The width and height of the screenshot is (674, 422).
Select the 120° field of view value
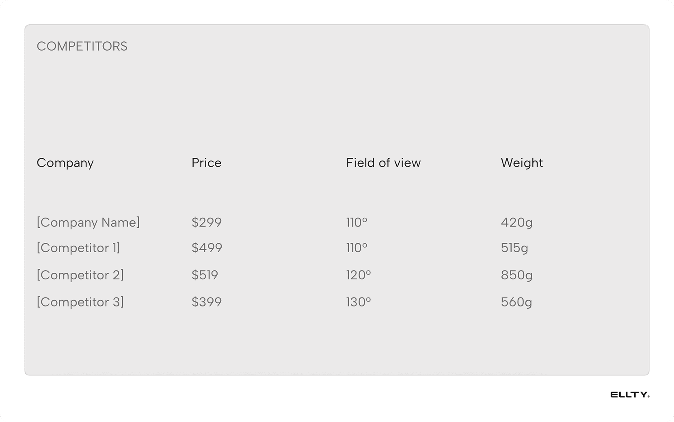pos(359,275)
